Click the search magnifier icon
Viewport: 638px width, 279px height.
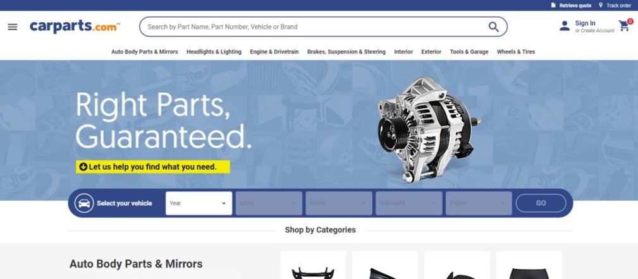pos(494,27)
